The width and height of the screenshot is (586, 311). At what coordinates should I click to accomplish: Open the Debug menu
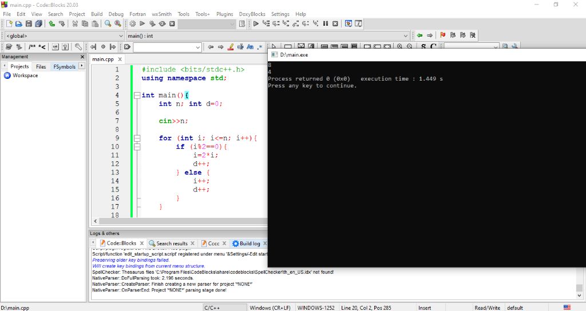pyautogui.click(x=116, y=14)
